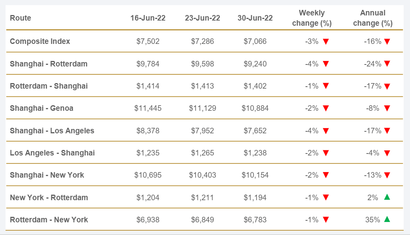Click the $9,784 Shanghai - Rotterdam value
Screen dimensions: 410x235
(148, 64)
